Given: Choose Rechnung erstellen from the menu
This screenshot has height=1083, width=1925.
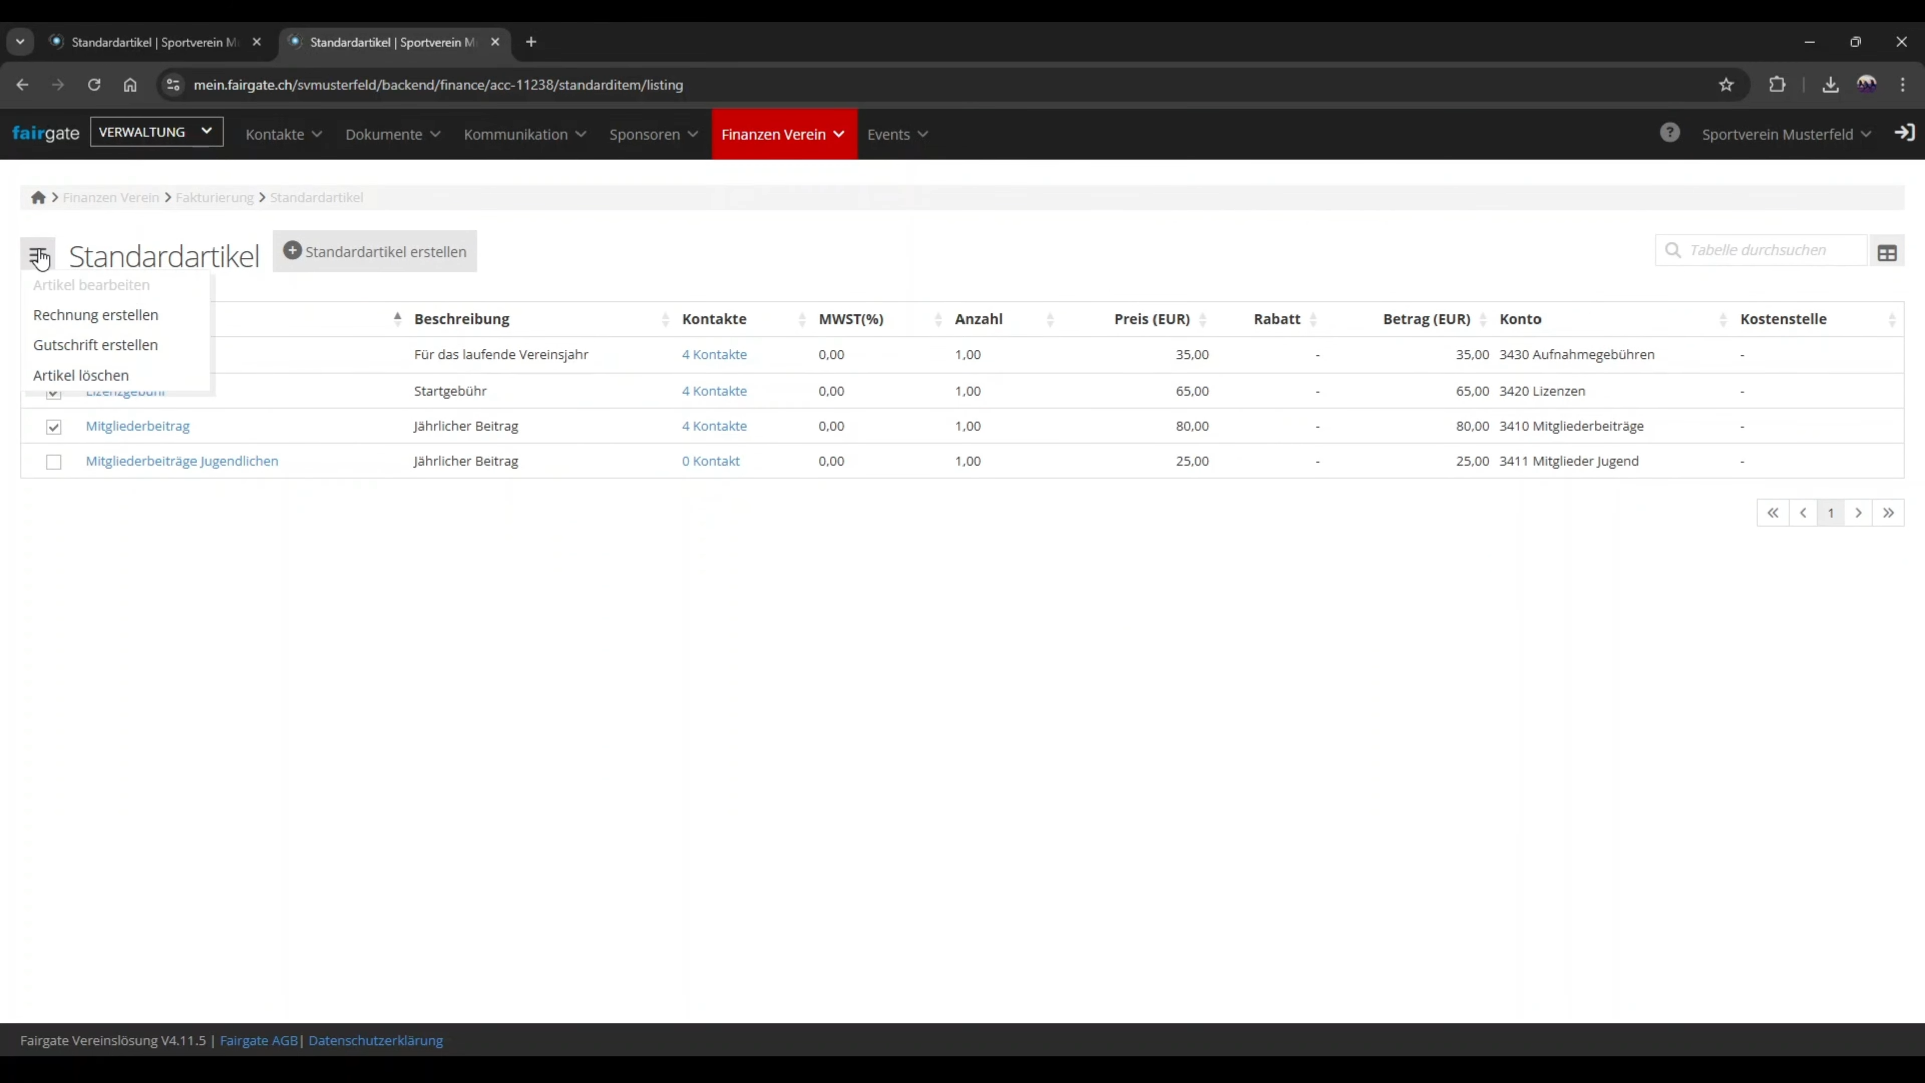Looking at the screenshot, I should click(x=96, y=315).
